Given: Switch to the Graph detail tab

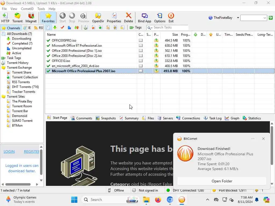Looking at the screenshot, I should tap(232, 118).
